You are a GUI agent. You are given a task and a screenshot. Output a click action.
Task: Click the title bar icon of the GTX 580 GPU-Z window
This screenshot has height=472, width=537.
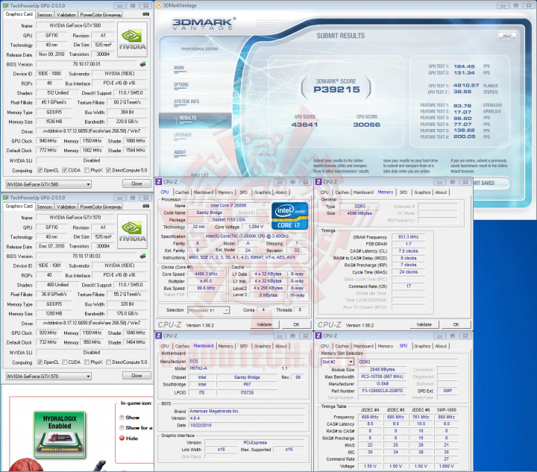tap(6, 5)
